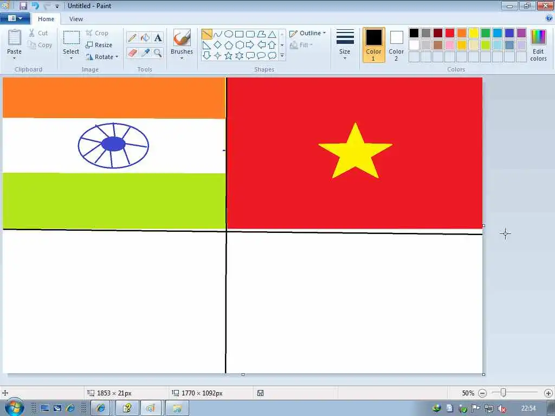Screen dimensions: 555x416
Task: Activate the Color 2 background box
Action: pos(396,45)
